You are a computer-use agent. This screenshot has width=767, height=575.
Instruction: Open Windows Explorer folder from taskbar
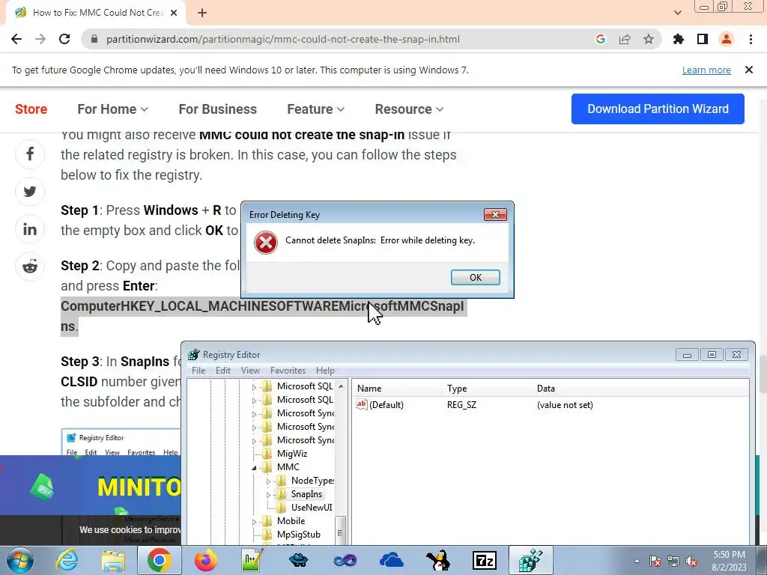[113, 560]
